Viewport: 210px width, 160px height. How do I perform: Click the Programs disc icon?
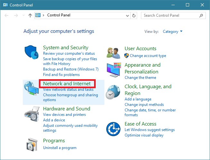click(x=32, y=145)
